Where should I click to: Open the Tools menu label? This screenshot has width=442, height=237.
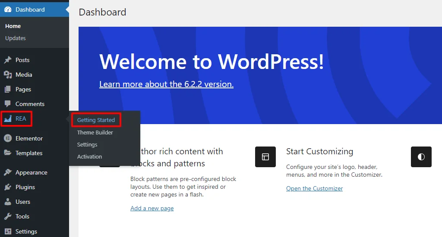click(22, 216)
